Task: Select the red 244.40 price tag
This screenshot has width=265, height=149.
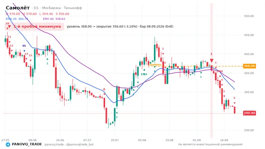Action: (249, 113)
